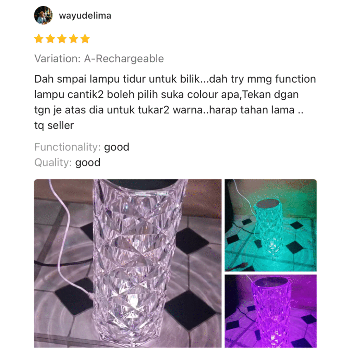Click the Quality: good label
Viewport: 351px width, 351px height.
coord(67,162)
